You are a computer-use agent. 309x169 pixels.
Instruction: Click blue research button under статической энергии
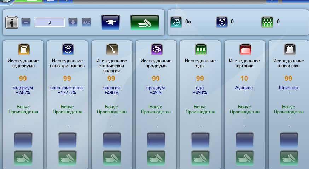tap(112, 140)
